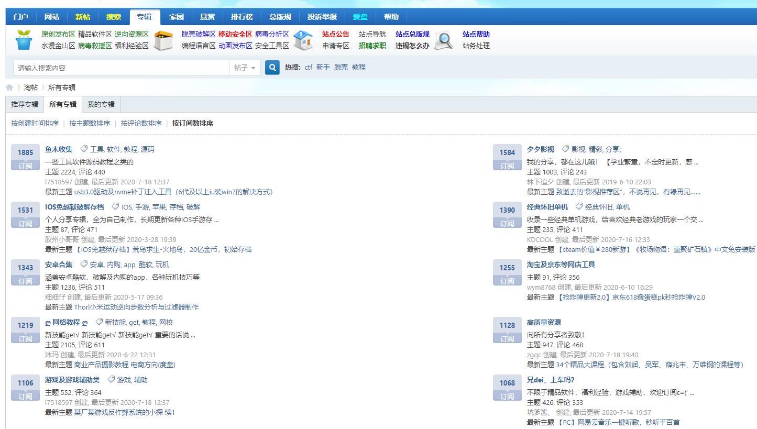Click the search input field
757x429 pixels.
[x=120, y=68]
